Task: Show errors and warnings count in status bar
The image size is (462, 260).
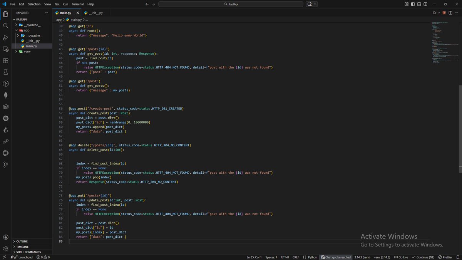Action: 43,257
